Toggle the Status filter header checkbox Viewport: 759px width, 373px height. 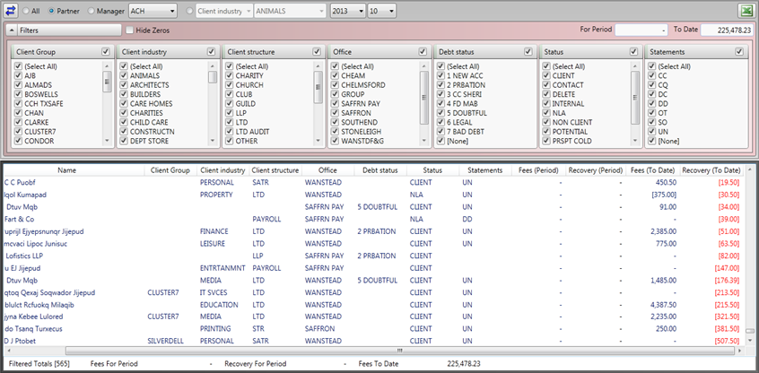[x=633, y=51]
